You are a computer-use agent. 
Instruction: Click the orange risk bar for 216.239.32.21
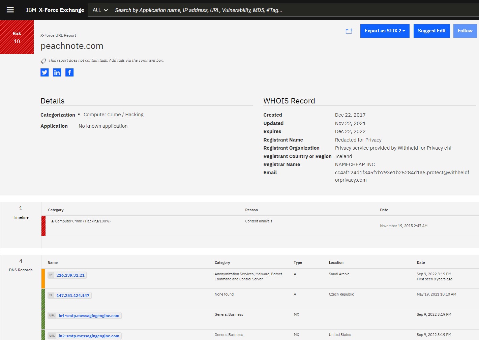coord(43,279)
